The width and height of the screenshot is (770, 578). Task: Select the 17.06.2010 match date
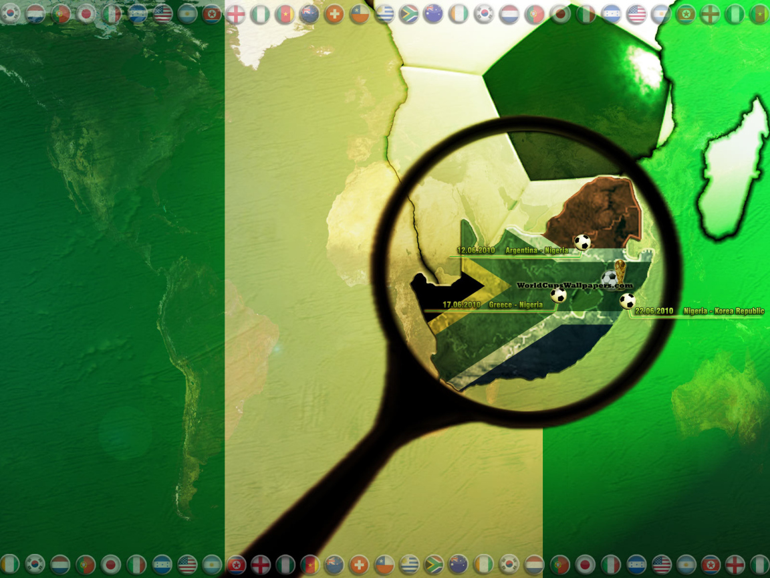[x=461, y=304]
